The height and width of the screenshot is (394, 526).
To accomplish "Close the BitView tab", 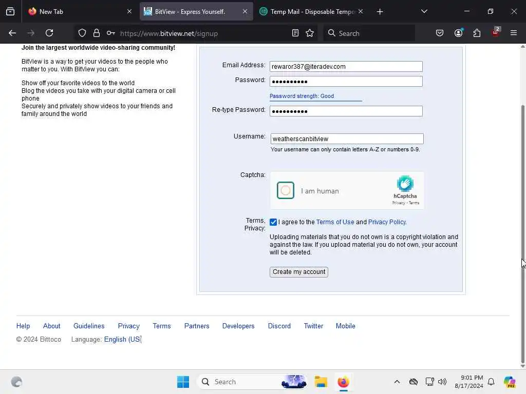I will coord(245,12).
